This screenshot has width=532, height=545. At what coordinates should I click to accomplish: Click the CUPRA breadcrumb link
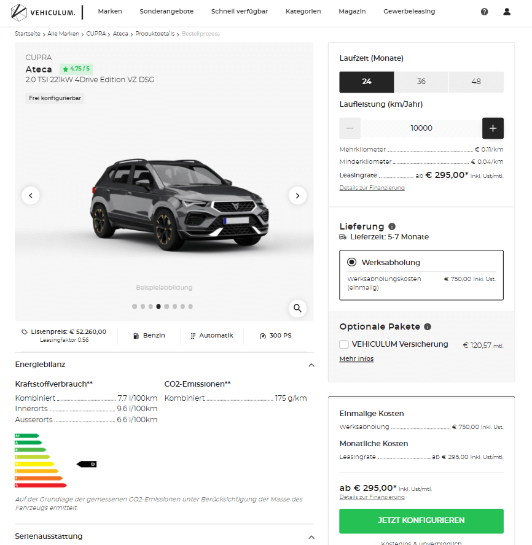(x=96, y=34)
